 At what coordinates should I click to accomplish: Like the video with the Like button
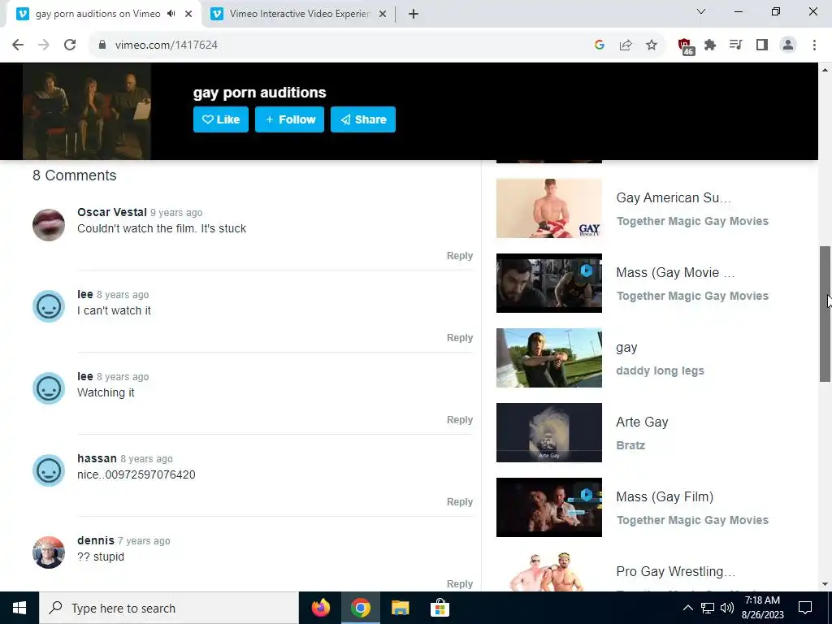(221, 119)
